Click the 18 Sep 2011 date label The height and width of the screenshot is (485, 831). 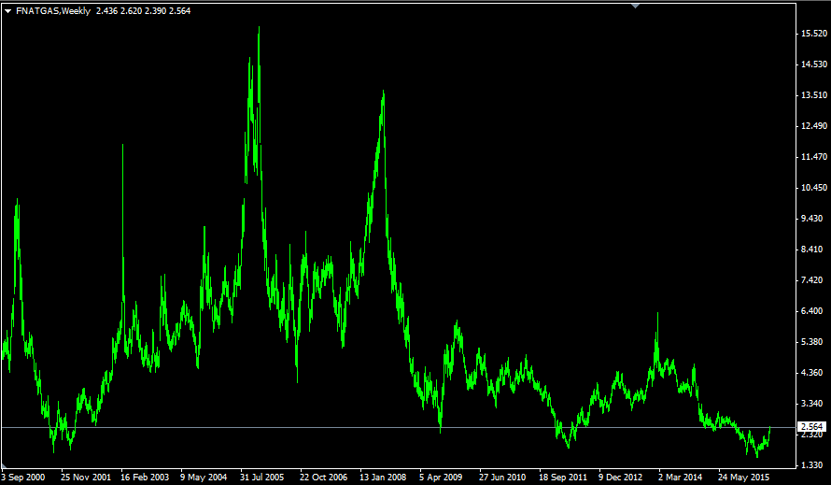(563, 477)
